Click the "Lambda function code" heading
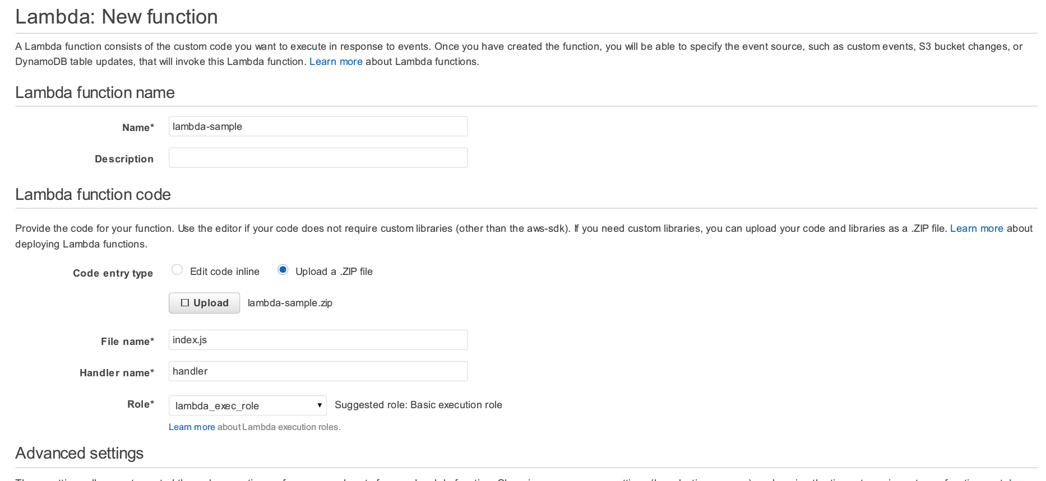 (93, 194)
